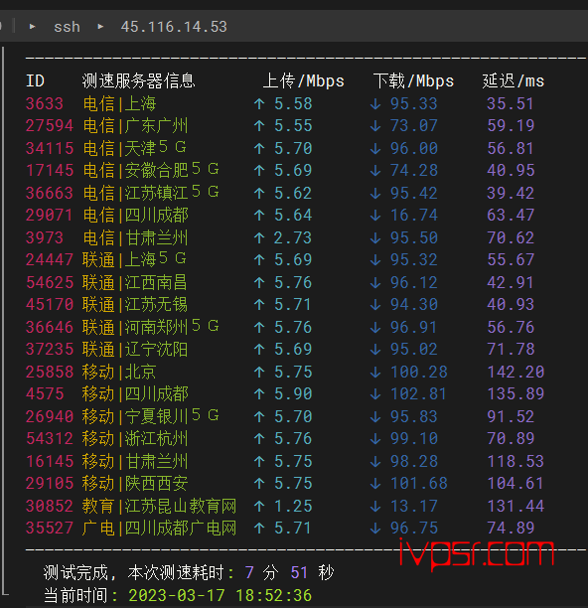Click server ID 29071
The image size is (588, 608).
[50, 215]
